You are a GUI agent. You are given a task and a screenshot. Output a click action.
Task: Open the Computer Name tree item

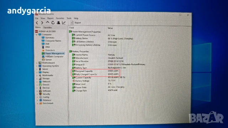tap(51, 41)
